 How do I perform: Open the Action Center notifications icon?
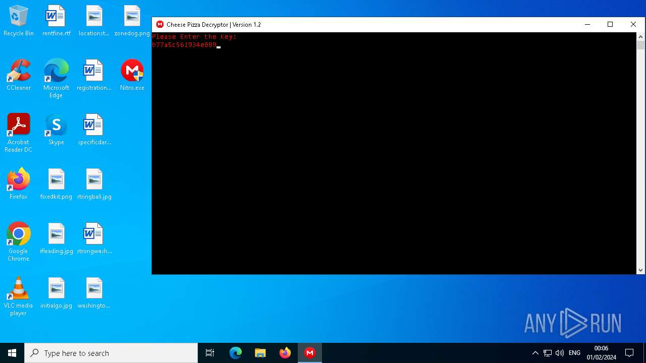pos(629,353)
